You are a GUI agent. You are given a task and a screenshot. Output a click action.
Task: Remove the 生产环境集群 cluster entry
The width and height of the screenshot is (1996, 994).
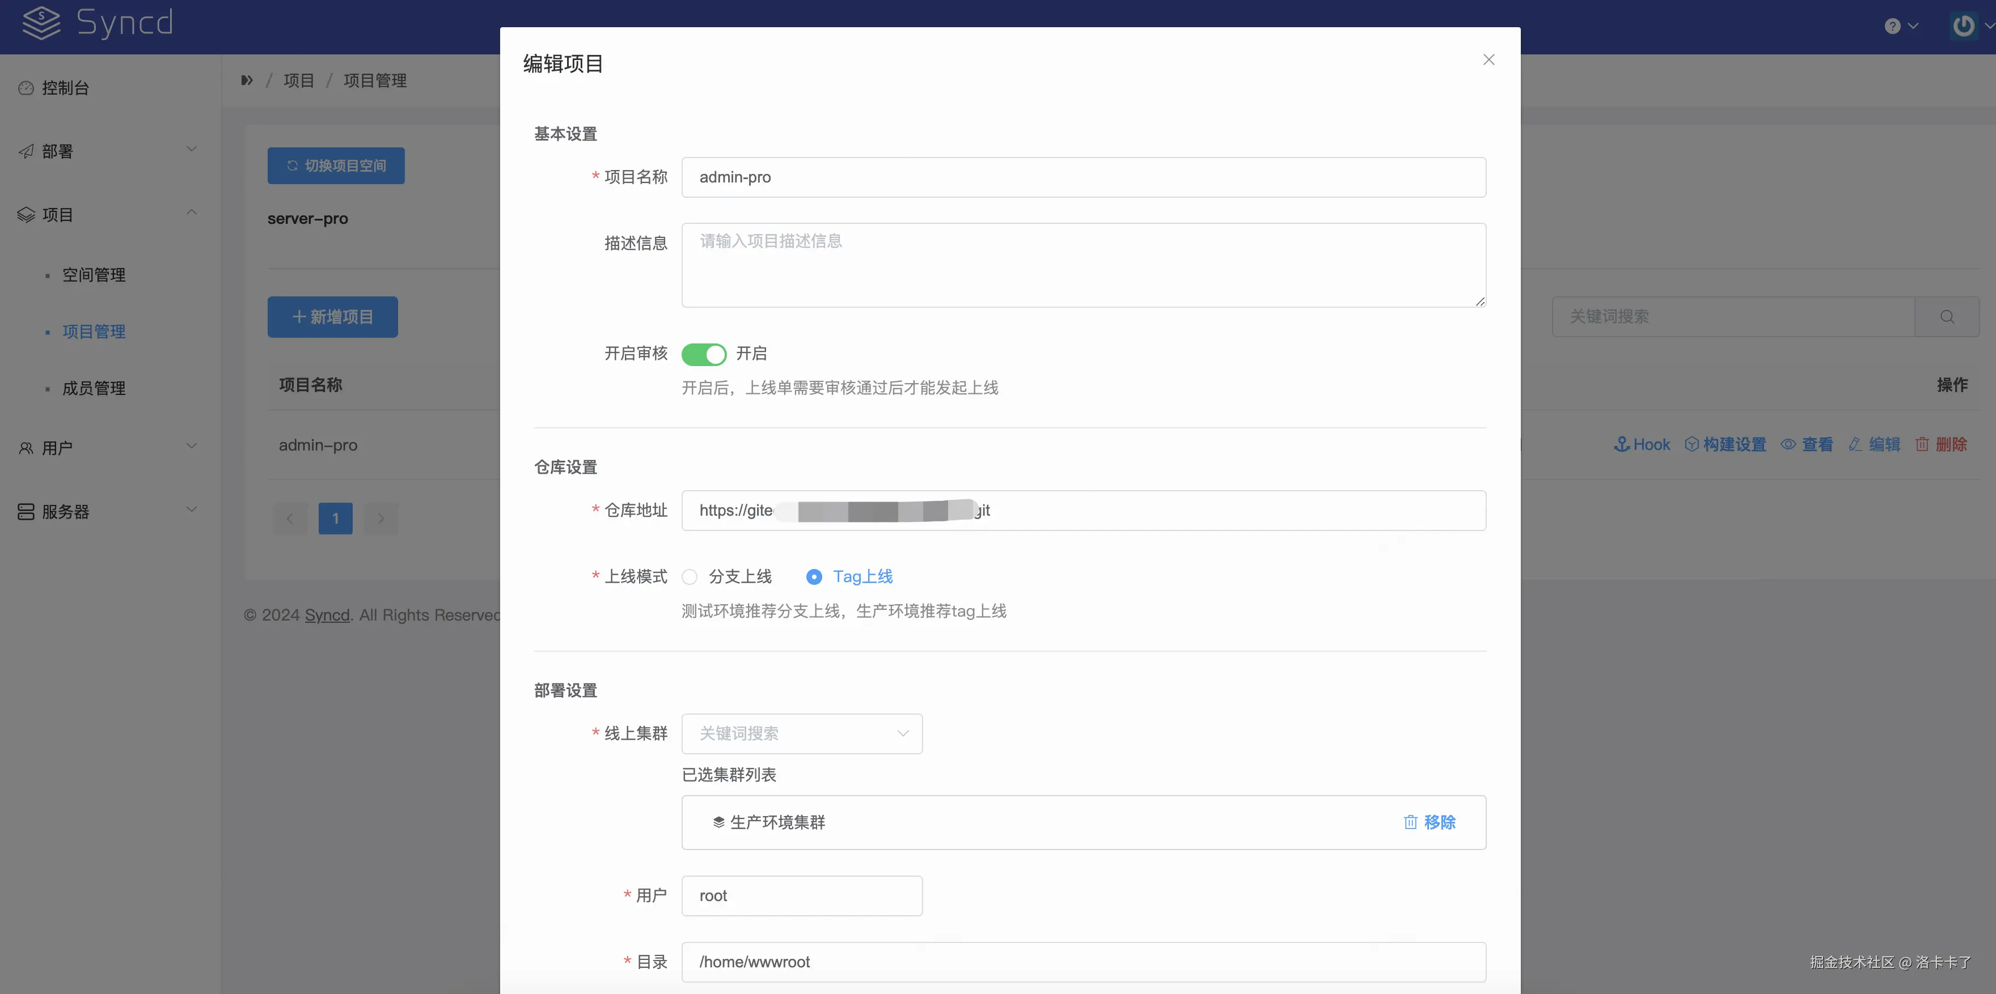(1430, 822)
